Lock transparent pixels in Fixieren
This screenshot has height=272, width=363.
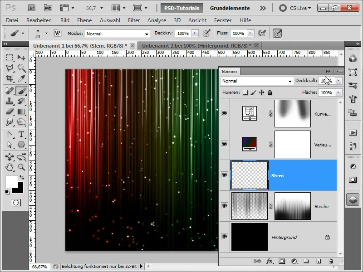pos(245,92)
